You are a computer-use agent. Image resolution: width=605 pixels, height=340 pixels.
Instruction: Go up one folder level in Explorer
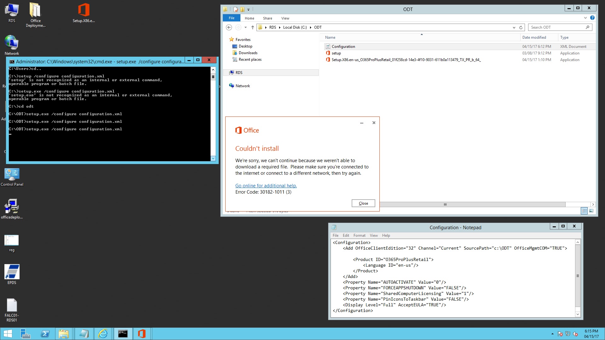pos(253,27)
